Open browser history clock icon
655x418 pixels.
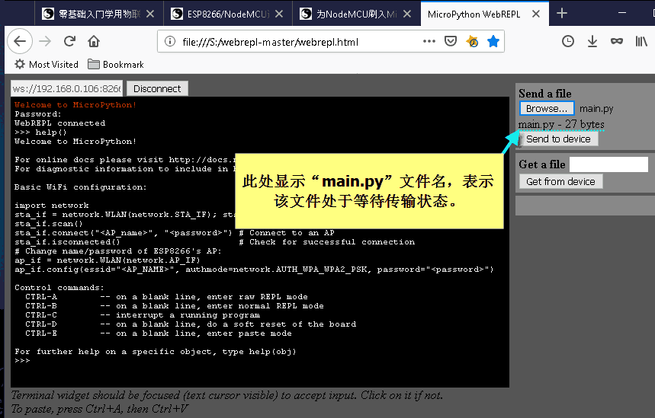(568, 41)
